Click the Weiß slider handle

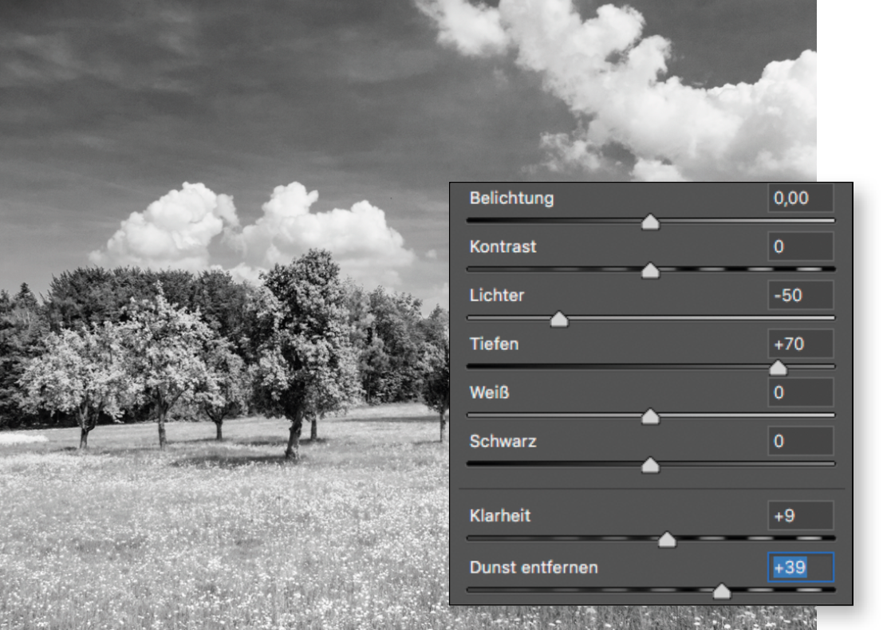651,417
